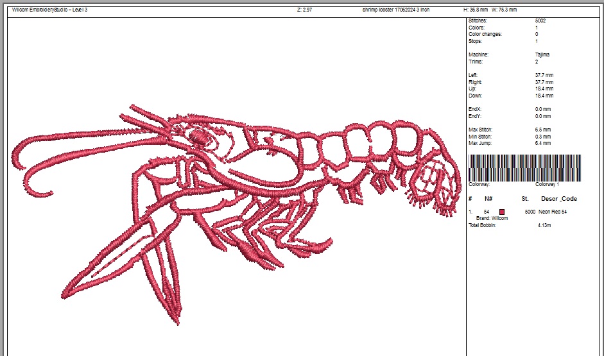Click the Colorway 1 value
The image size is (604, 356).
(547, 184)
